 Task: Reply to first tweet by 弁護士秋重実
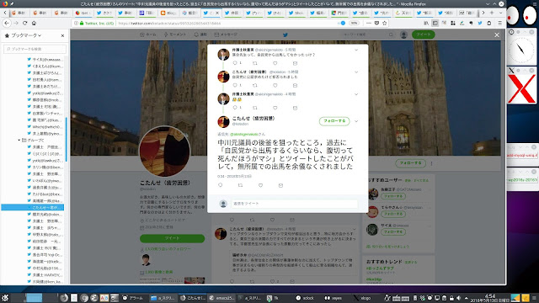[235, 63]
